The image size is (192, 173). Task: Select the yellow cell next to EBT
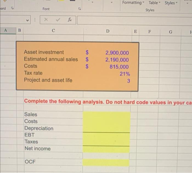106,136
